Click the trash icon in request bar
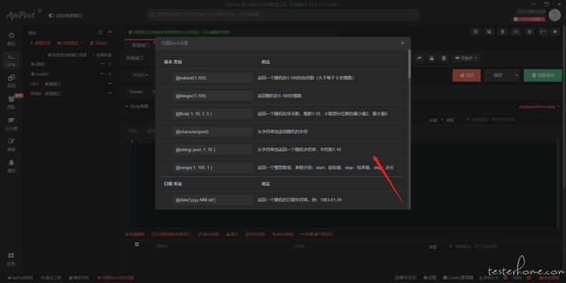 pos(444,58)
